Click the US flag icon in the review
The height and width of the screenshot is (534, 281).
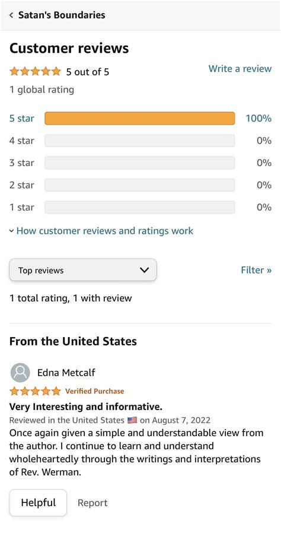coord(132,420)
